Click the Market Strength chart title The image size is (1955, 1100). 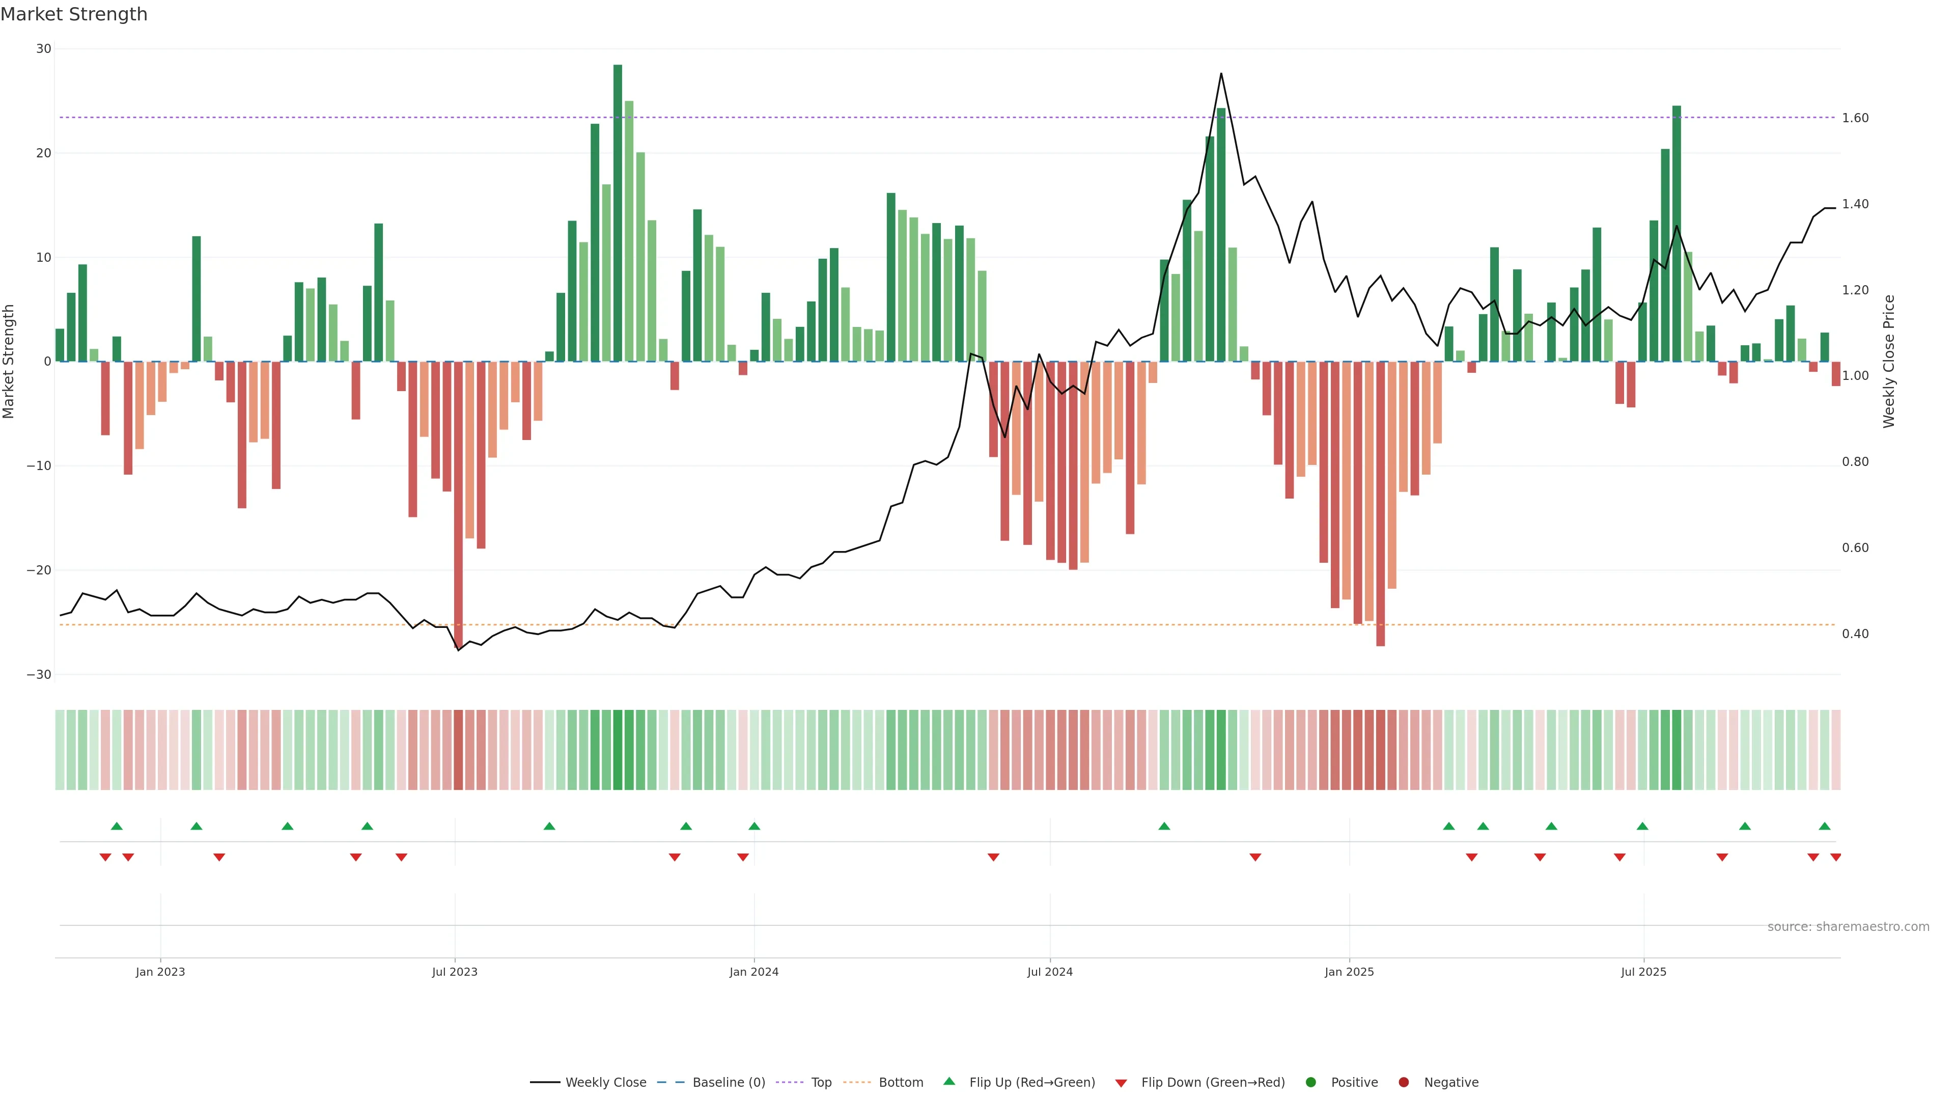pyautogui.click(x=74, y=14)
